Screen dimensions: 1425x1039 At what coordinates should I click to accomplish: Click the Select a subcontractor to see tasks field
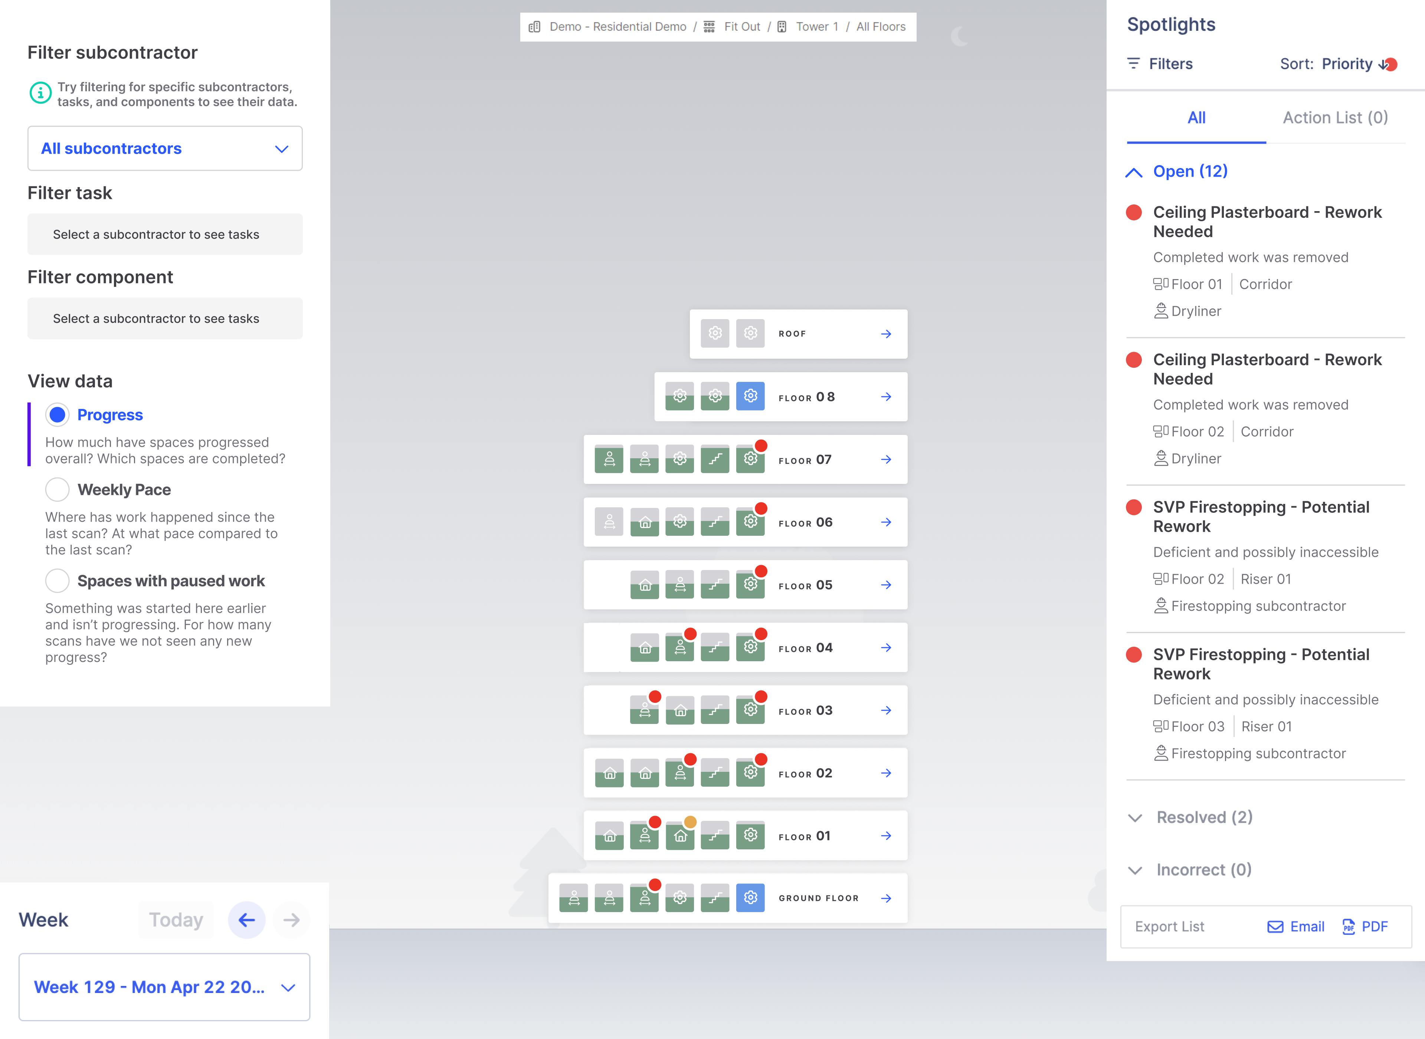(165, 234)
